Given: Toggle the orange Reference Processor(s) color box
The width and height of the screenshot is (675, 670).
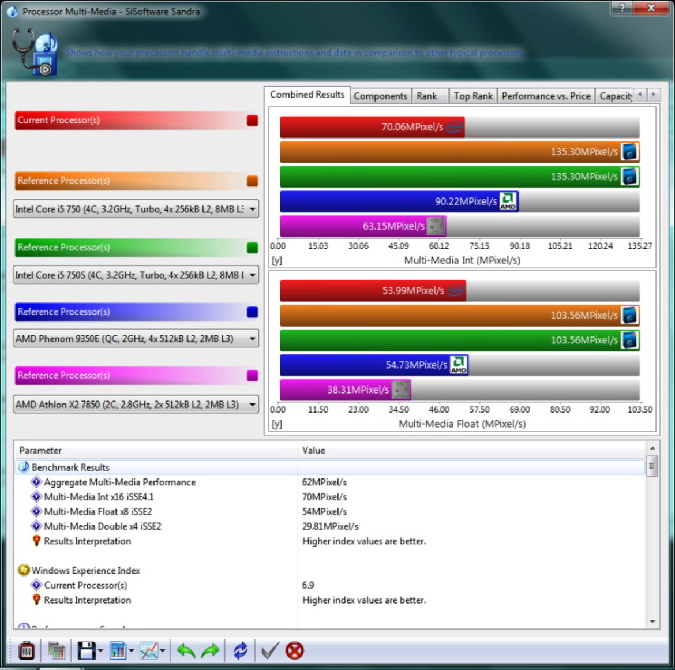Looking at the screenshot, I should 253,181.
